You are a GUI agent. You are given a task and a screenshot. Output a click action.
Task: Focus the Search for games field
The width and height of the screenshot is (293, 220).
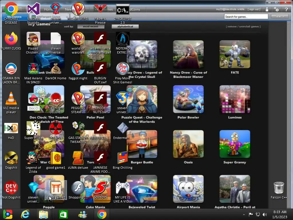point(246,17)
